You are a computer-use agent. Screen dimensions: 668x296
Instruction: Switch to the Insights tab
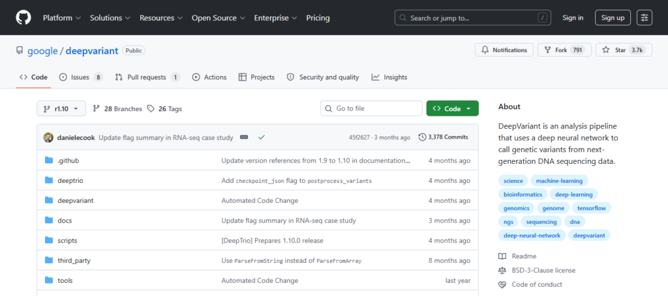[x=389, y=77]
